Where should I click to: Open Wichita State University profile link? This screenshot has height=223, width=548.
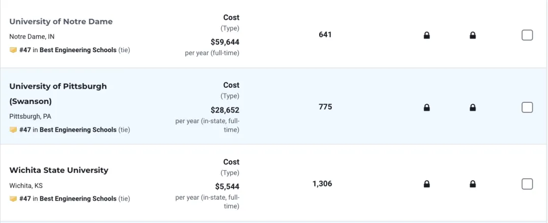click(59, 170)
